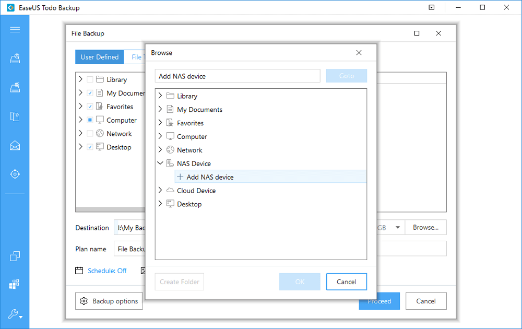Open the title bar dropdown menu icon
The image size is (522, 329).
click(x=432, y=7)
